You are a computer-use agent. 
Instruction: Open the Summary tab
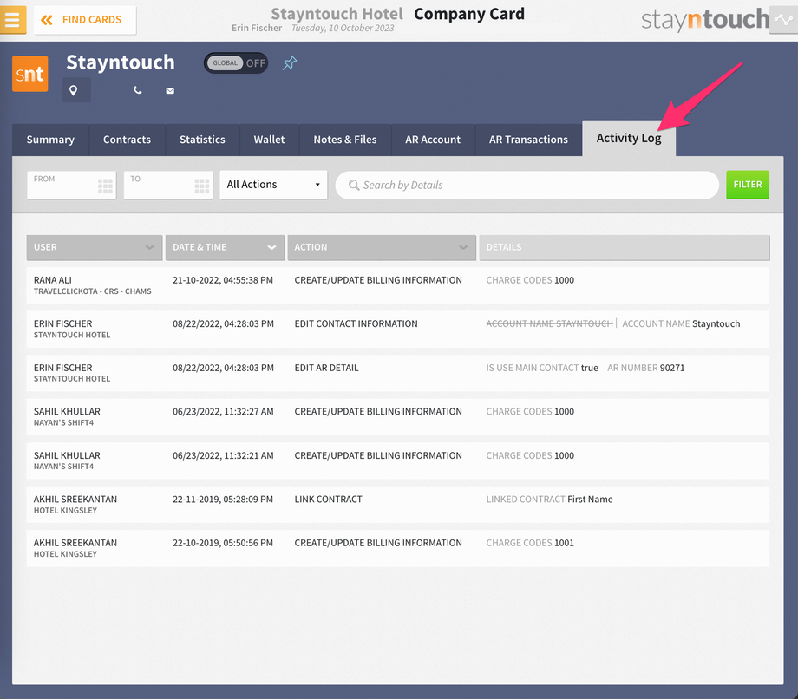coord(50,140)
